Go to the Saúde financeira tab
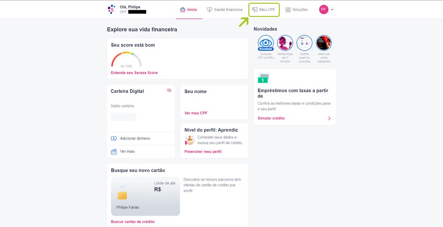Viewport: 443px width, 227px height. pos(224,10)
